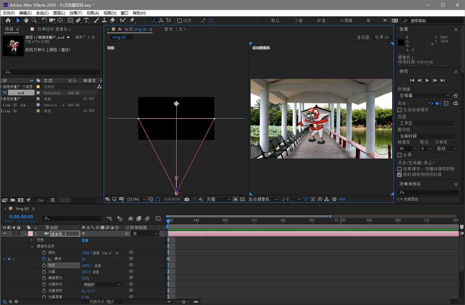The image size is (465, 305).
Task: Check the 在回放前缓存 option
Action: pyautogui.click(x=400, y=110)
